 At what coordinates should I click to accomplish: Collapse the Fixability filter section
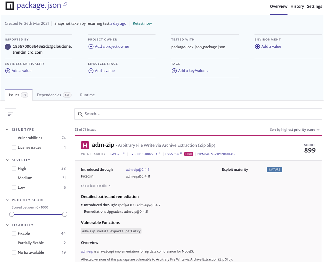[7, 225]
